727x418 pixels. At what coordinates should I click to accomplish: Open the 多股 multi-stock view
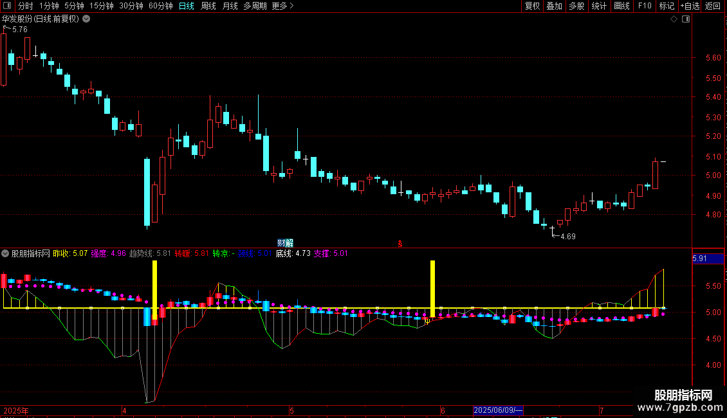tap(577, 6)
